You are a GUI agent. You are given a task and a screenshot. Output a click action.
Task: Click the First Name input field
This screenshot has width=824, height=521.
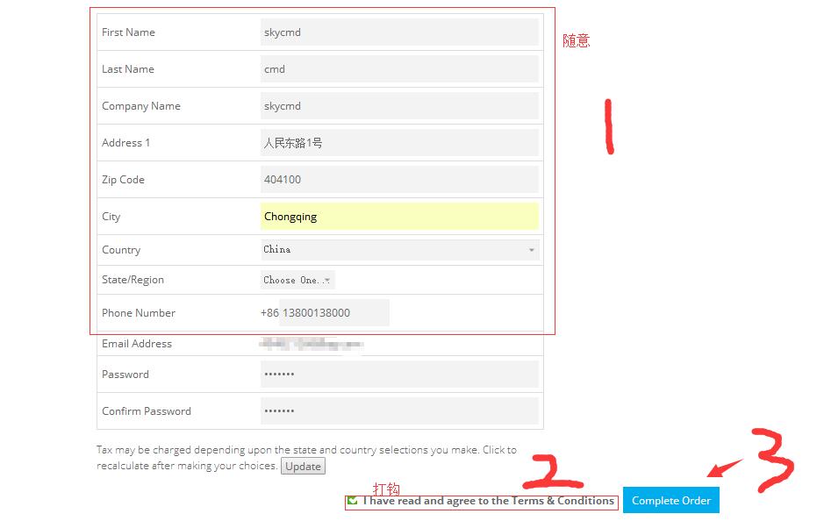399,32
